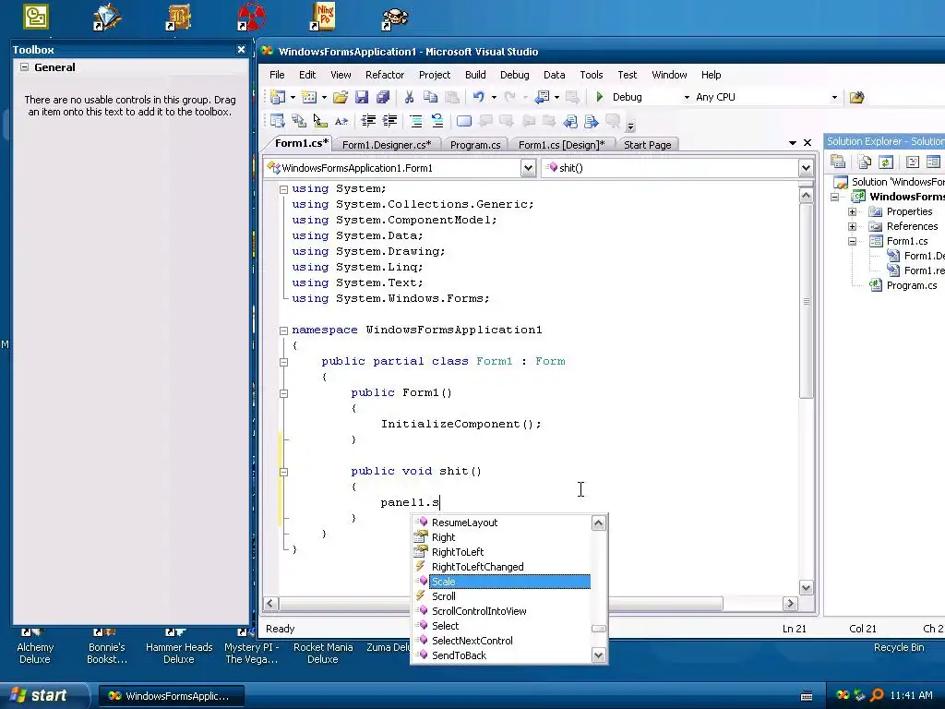Start debugging with the green play icon

click(x=600, y=96)
